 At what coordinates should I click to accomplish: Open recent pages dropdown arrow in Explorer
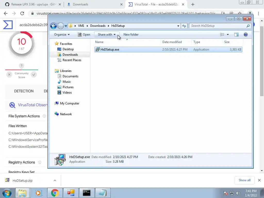[66, 26]
